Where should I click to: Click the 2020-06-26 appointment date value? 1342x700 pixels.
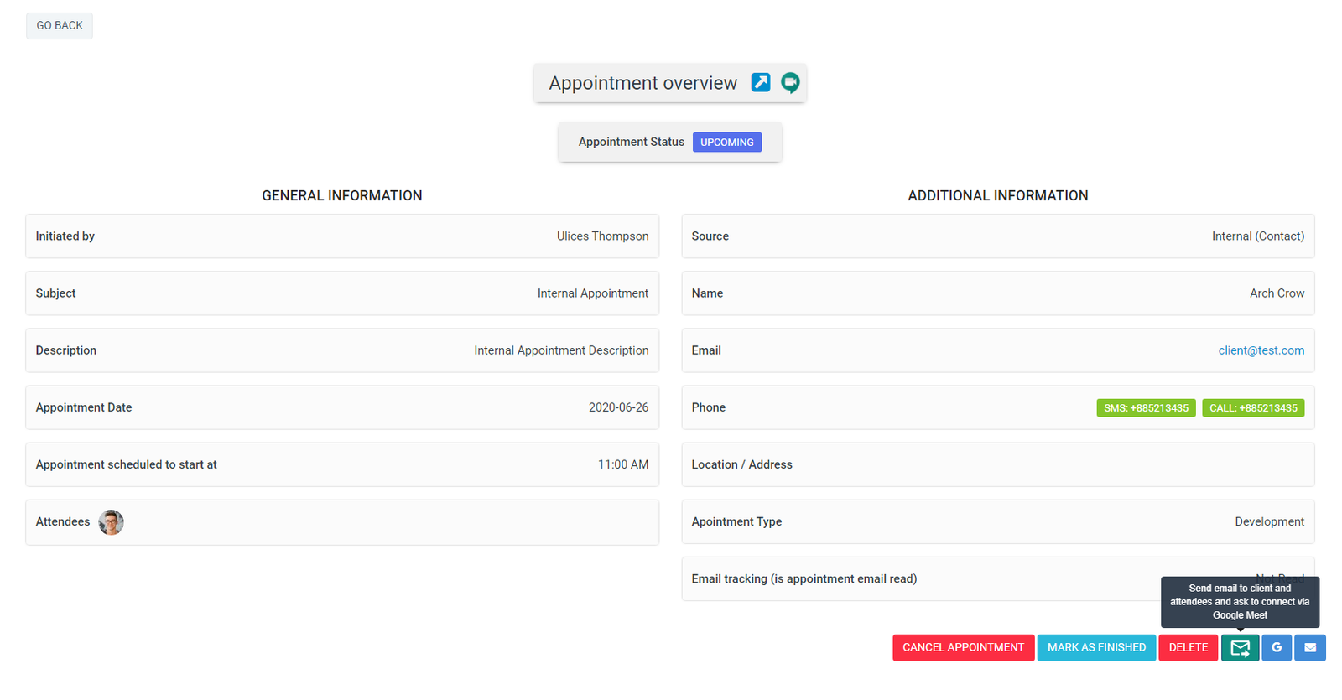point(618,407)
